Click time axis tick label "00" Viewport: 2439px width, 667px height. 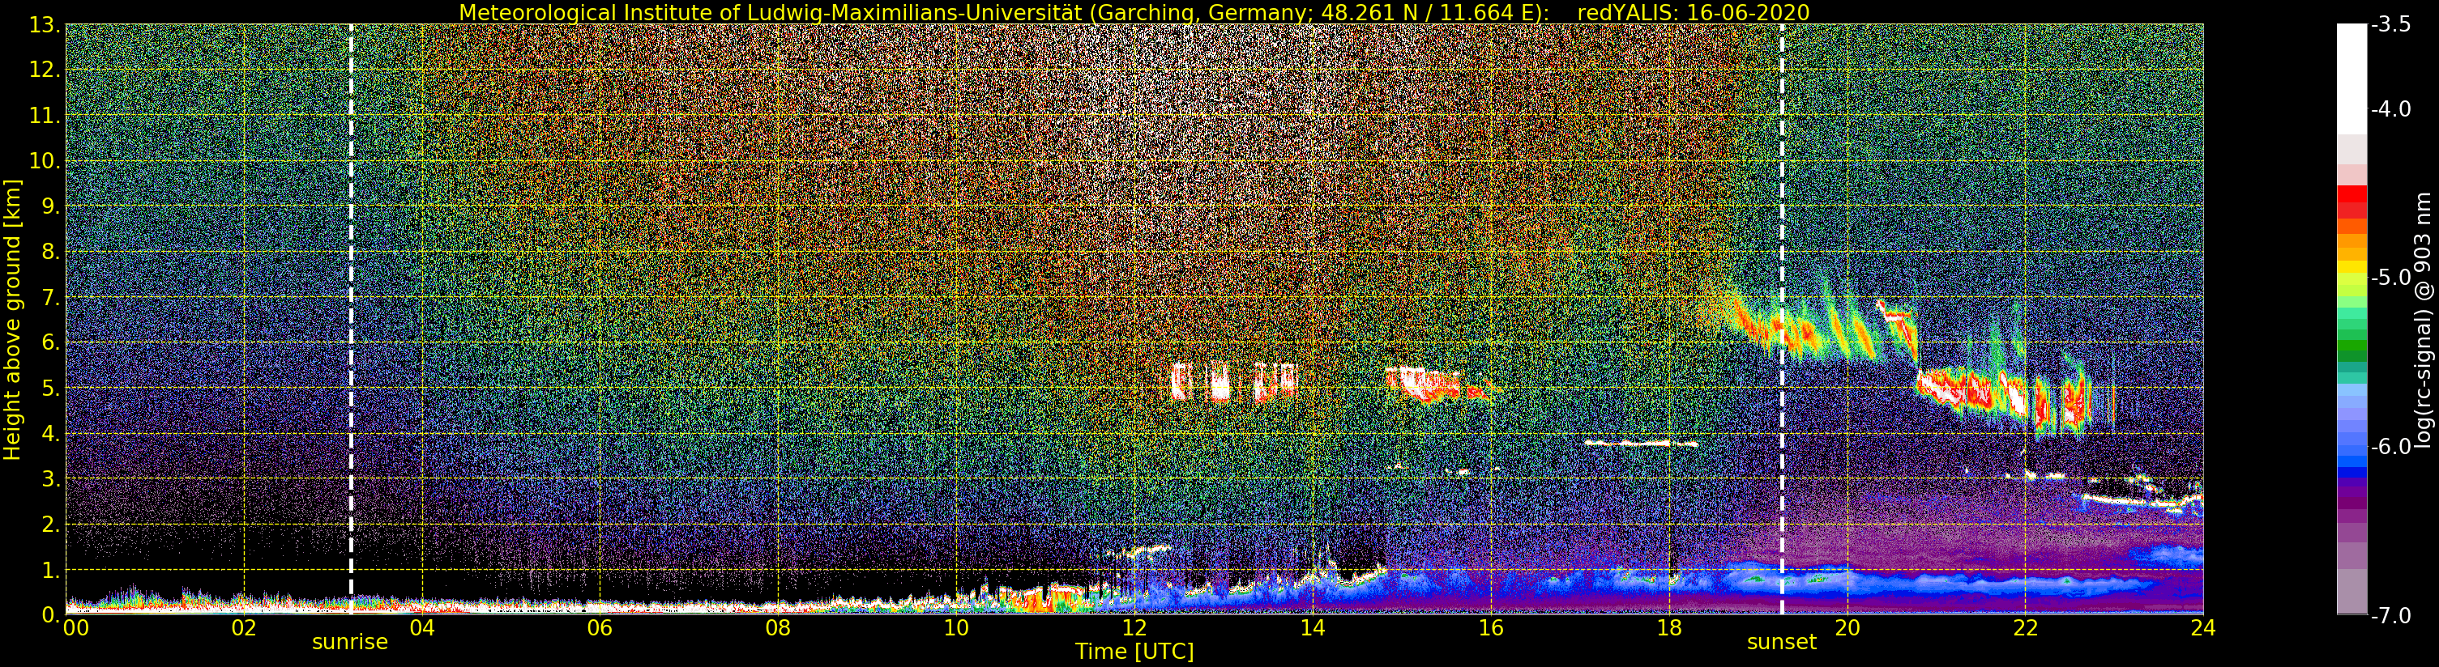(75, 628)
